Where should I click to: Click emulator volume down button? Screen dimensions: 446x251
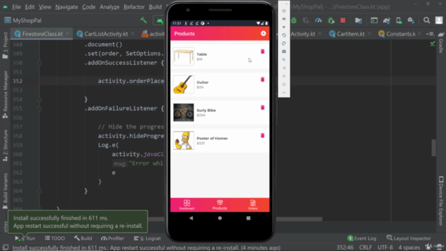coord(284,27)
